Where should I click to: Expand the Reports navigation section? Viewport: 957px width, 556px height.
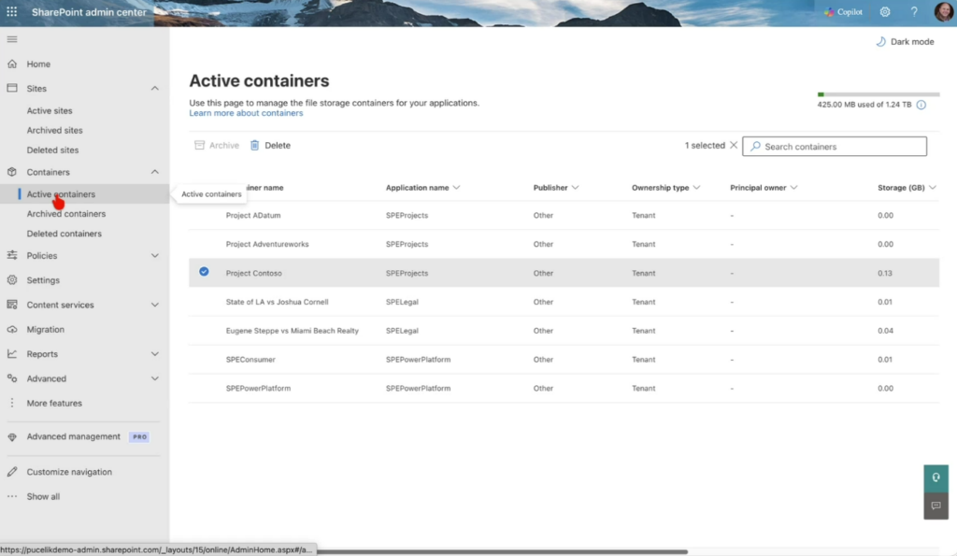click(155, 354)
